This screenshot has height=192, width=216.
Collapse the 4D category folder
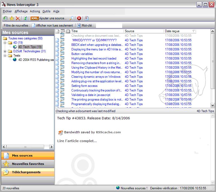point(5,43)
